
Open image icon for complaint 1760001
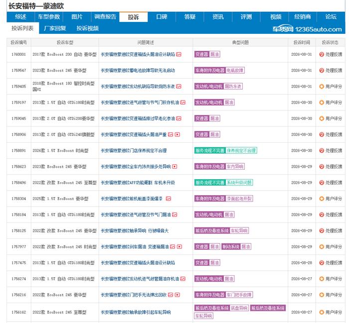178,54
